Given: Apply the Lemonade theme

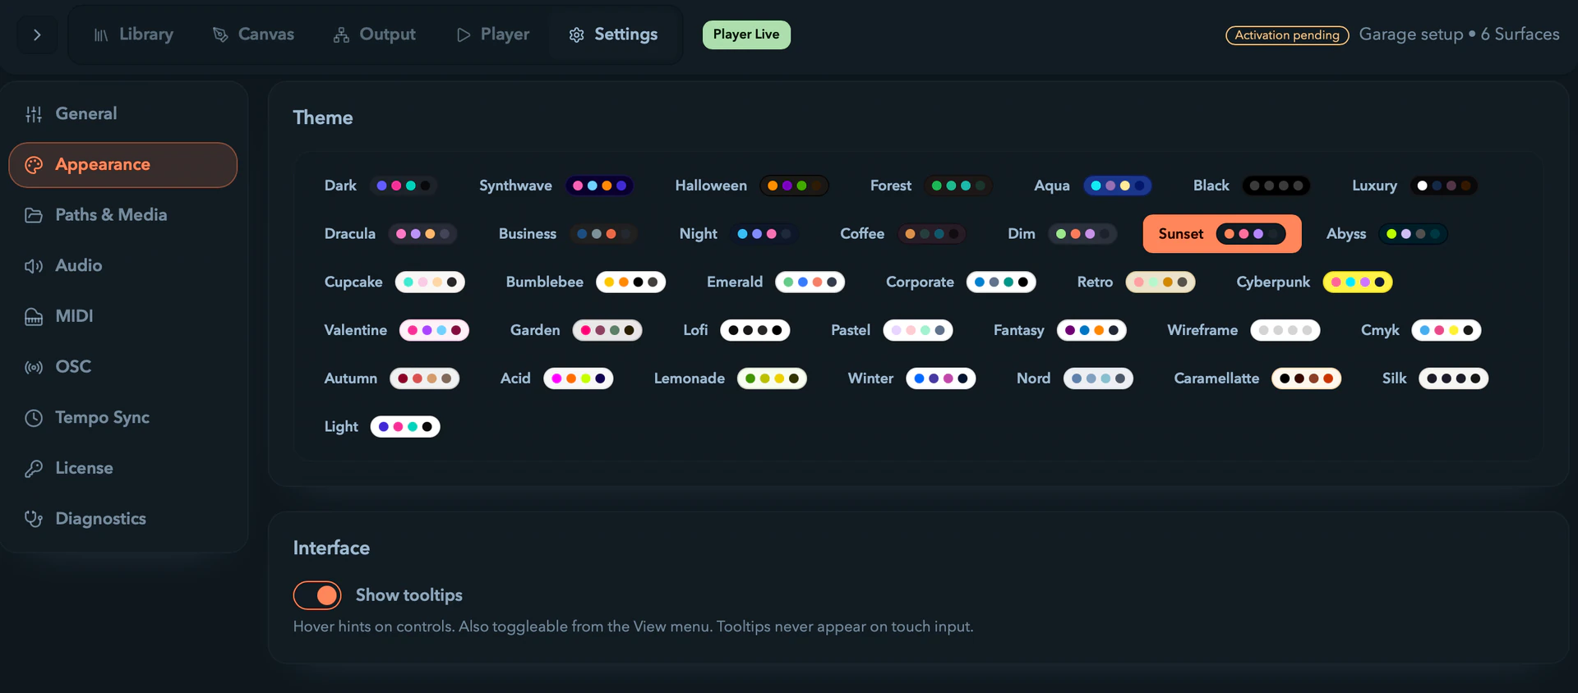Looking at the screenshot, I should point(730,379).
